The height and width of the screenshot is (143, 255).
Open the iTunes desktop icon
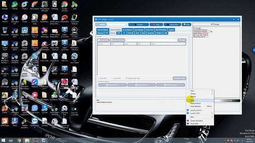pos(25,18)
